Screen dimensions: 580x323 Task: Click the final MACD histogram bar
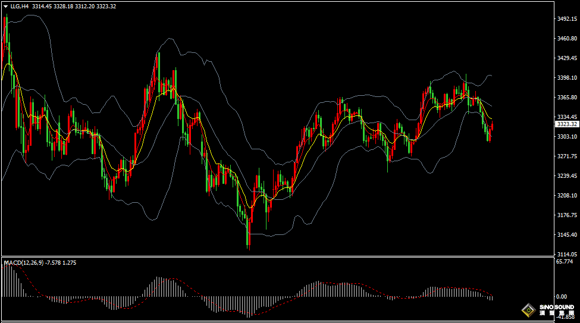point(492,298)
